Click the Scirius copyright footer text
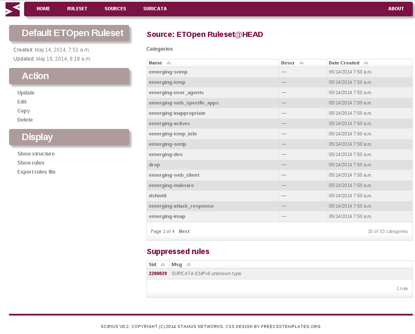The height and width of the screenshot is (334, 415). point(211,327)
